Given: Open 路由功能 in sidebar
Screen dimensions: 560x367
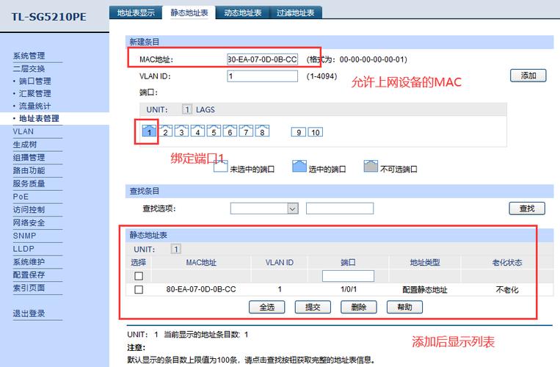Looking at the screenshot, I should click(29, 170).
